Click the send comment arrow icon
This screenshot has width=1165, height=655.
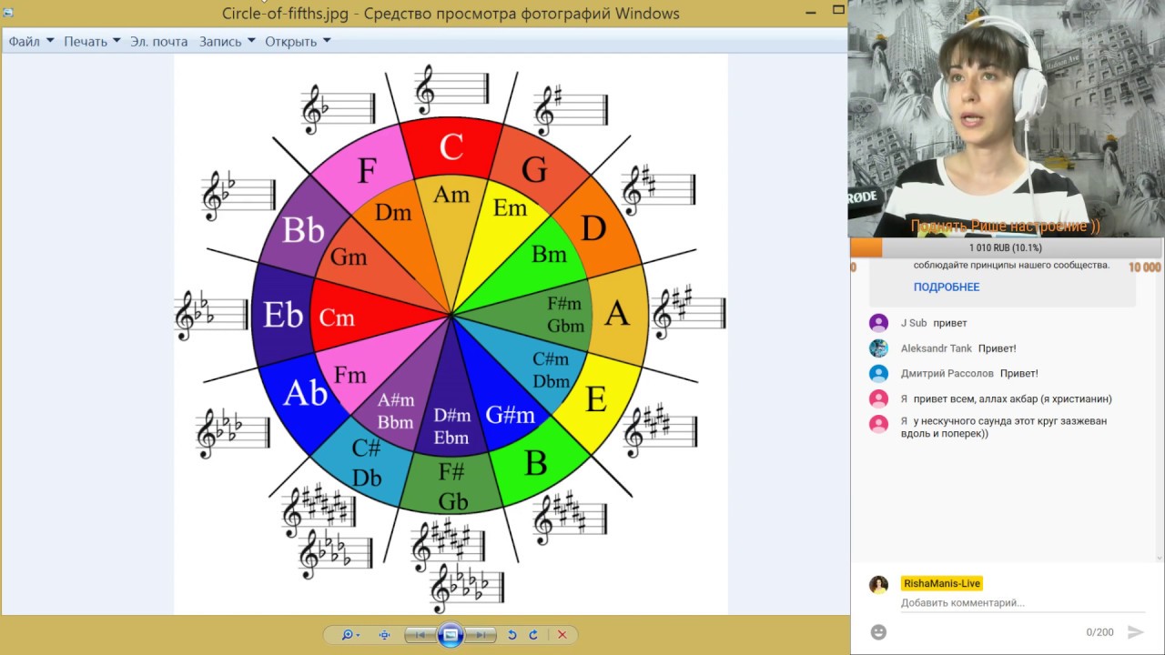tap(1135, 631)
